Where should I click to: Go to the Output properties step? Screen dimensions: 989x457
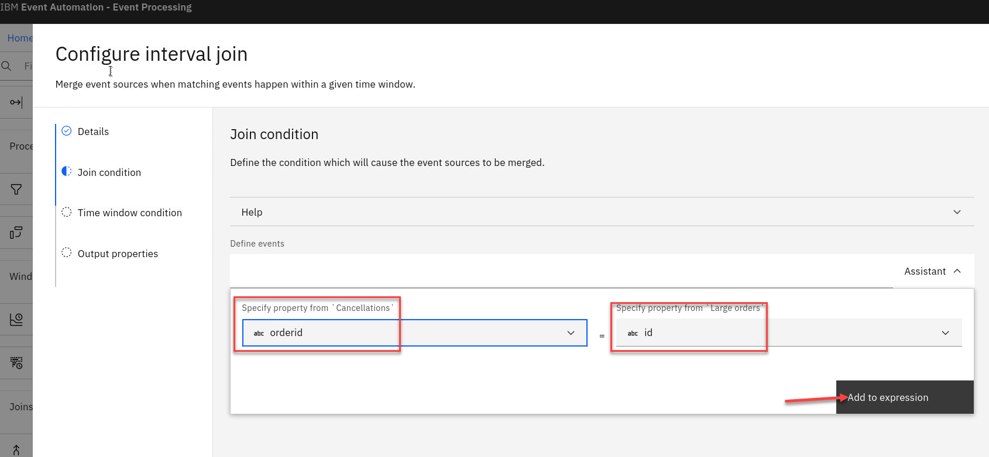pyautogui.click(x=118, y=254)
